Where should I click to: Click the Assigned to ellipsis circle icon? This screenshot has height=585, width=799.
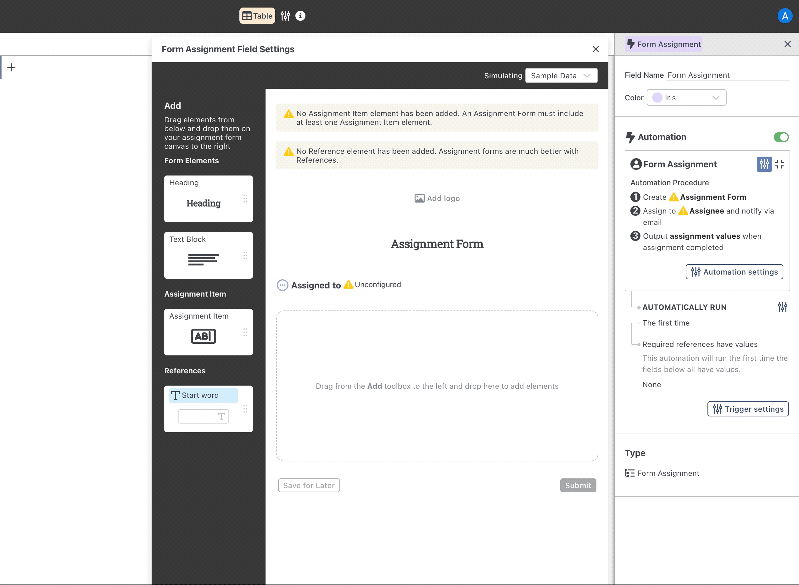point(282,285)
